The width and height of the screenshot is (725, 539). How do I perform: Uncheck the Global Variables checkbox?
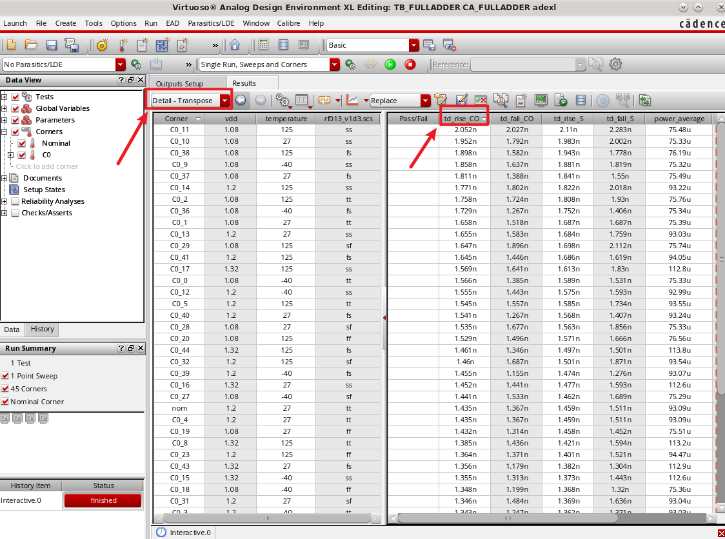pyautogui.click(x=15, y=108)
